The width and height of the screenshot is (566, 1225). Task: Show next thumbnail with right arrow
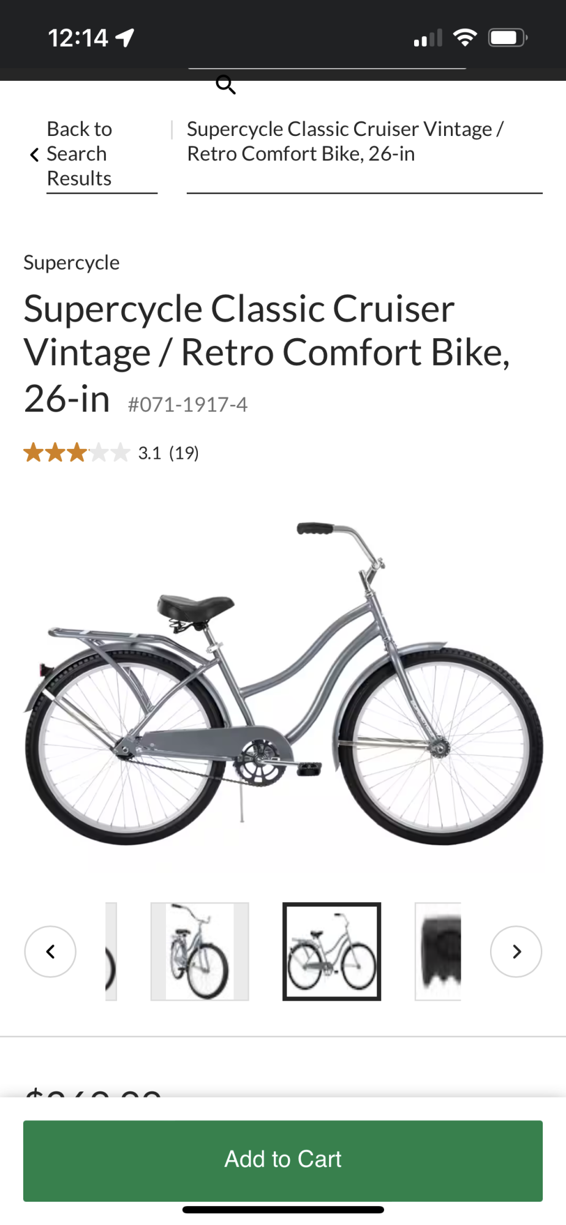point(516,951)
